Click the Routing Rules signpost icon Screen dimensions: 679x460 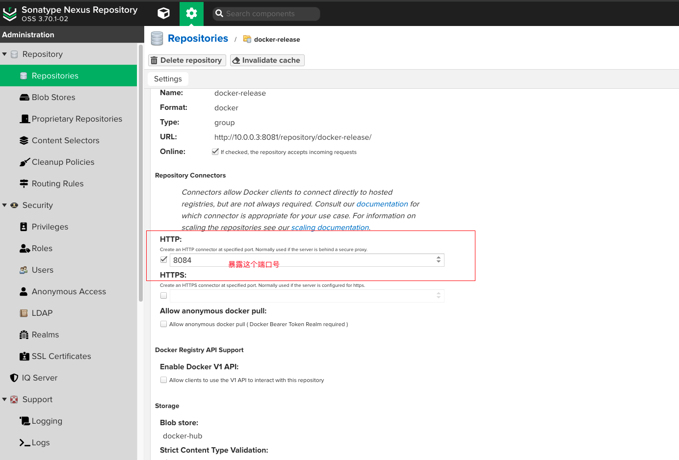[x=24, y=183]
